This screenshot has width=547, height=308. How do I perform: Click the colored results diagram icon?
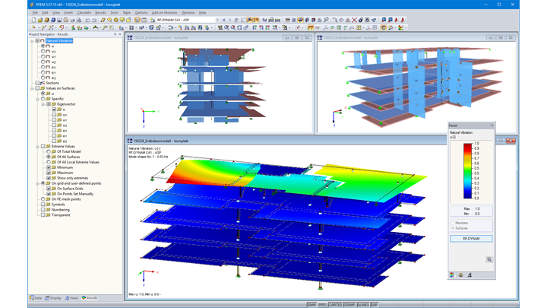(x=401, y=27)
